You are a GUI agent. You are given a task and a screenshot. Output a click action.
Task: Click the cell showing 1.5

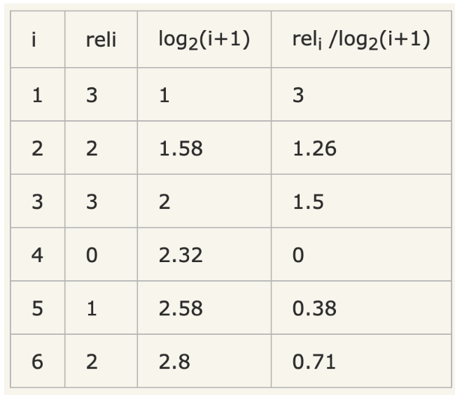tap(307, 202)
